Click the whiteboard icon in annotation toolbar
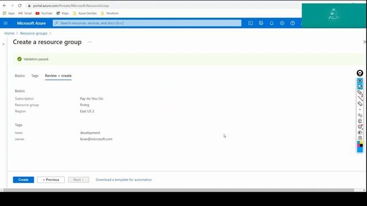The width and height of the screenshot is (367, 206). coord(360,126)
